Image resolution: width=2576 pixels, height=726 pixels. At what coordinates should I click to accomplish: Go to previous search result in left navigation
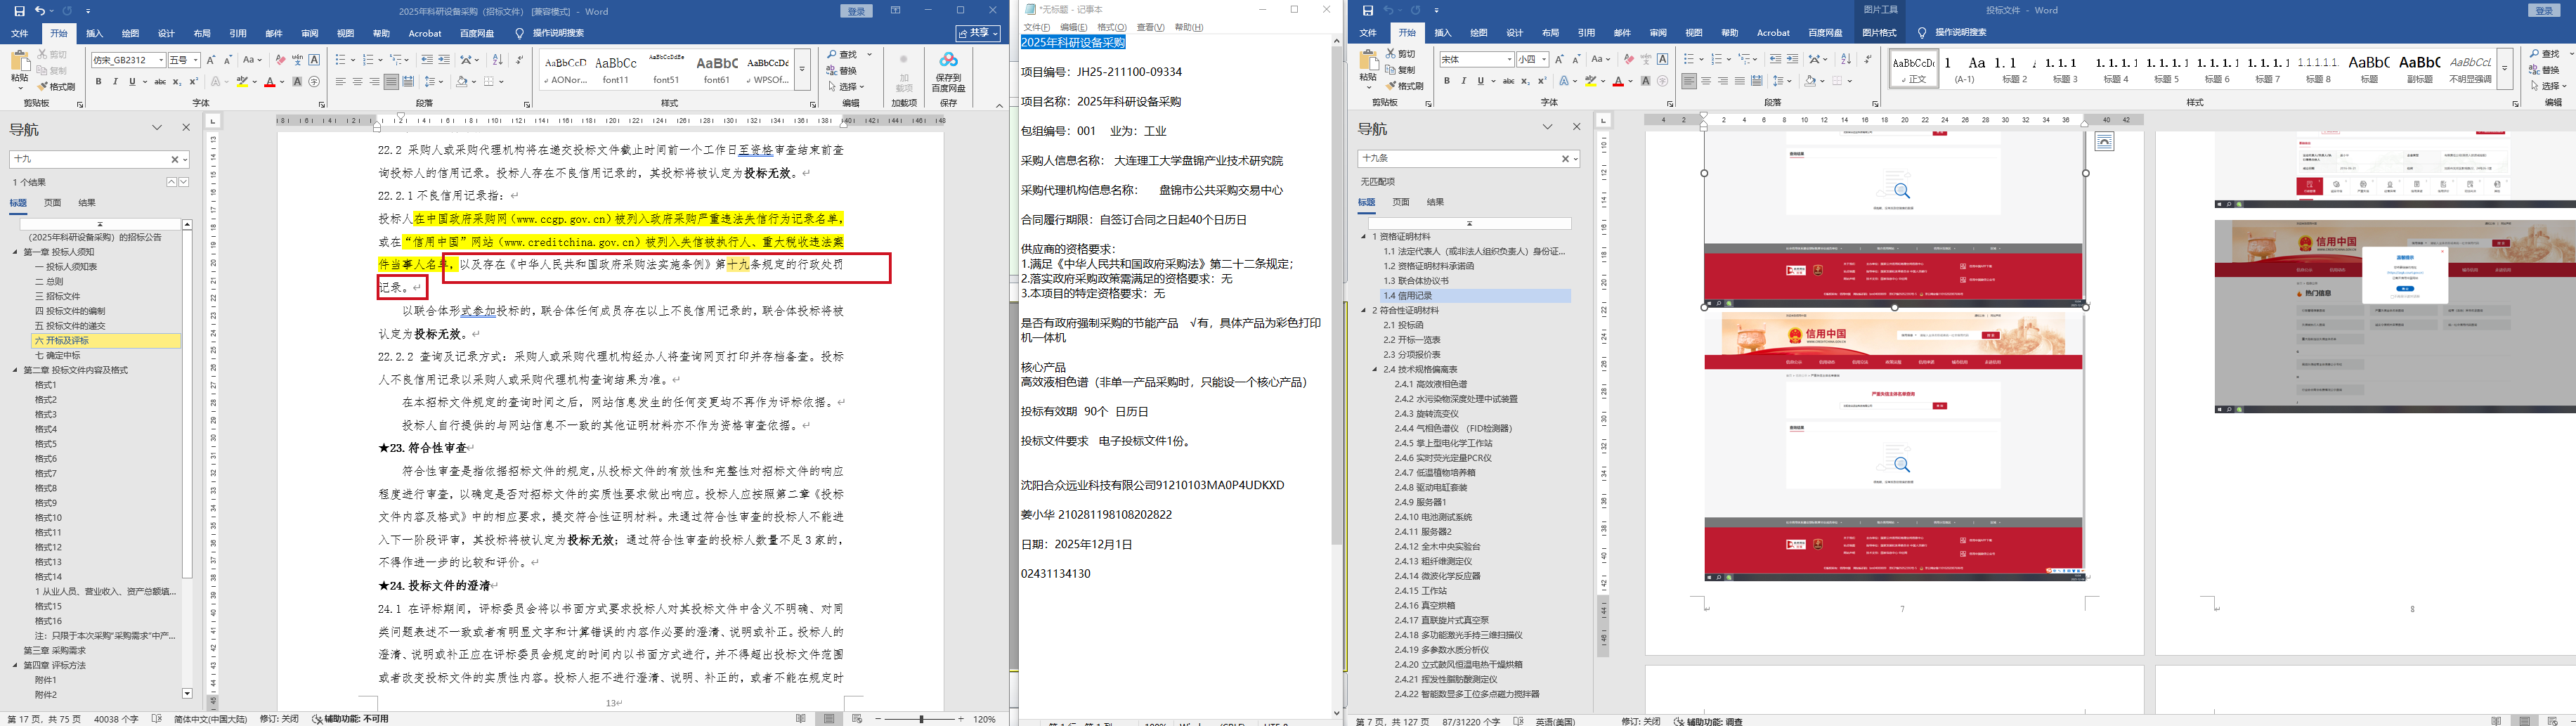pyautogui.click(x=172, y=182)
